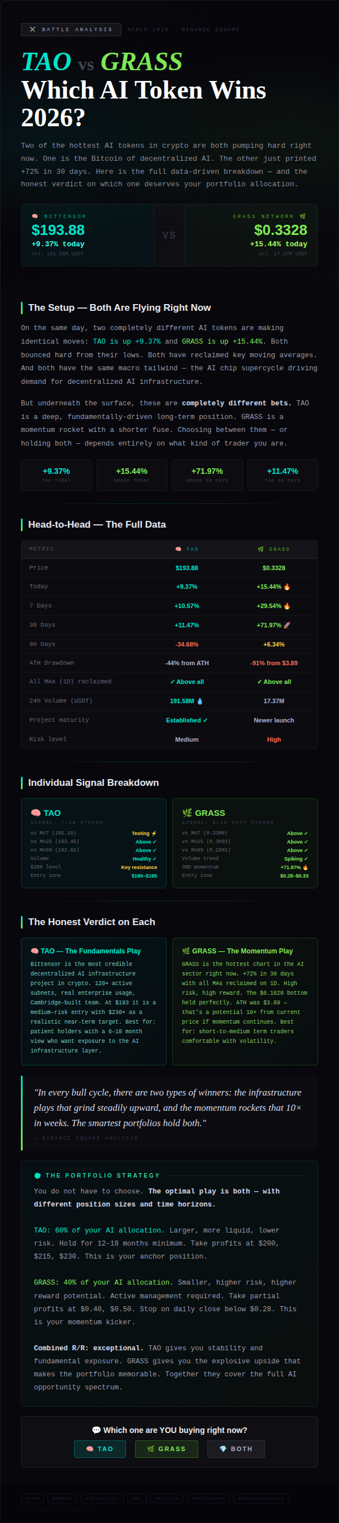Select the +9.37% TAO today stat card

(x=56, y=475)
